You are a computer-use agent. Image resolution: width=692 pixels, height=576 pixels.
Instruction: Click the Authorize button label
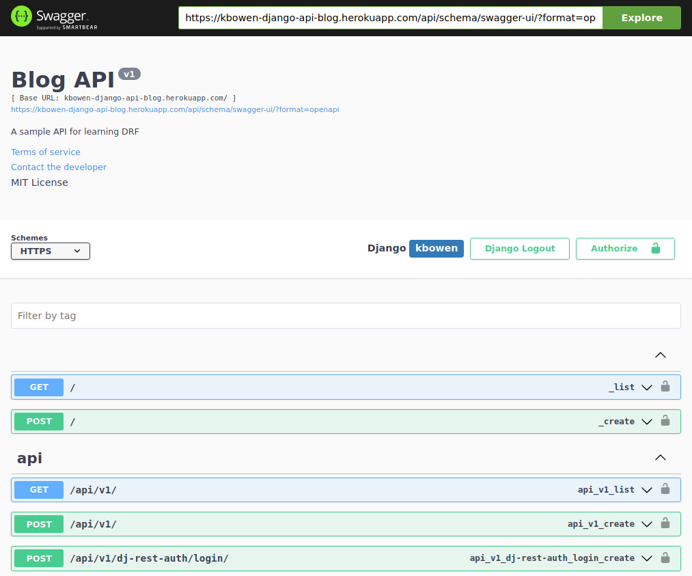(x=614, y=249)
